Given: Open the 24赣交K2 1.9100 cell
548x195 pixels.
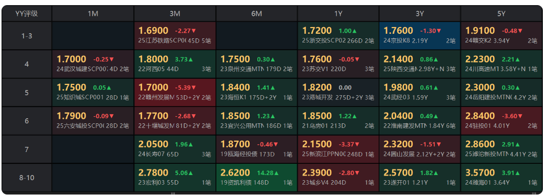Looking at the screenshot, I should (x=501, y=36).
